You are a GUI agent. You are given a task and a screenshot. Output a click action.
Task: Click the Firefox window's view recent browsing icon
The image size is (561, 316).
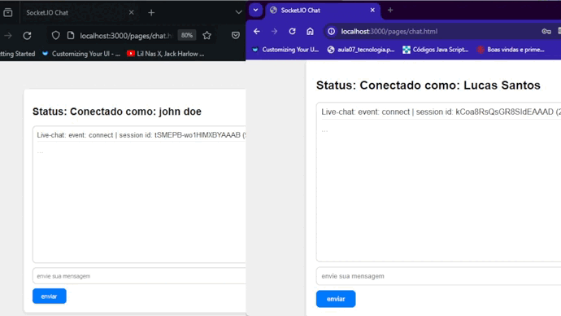(x=8, y=12)
